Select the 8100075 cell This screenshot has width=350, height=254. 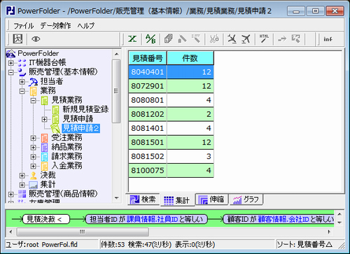coord(148,170)
